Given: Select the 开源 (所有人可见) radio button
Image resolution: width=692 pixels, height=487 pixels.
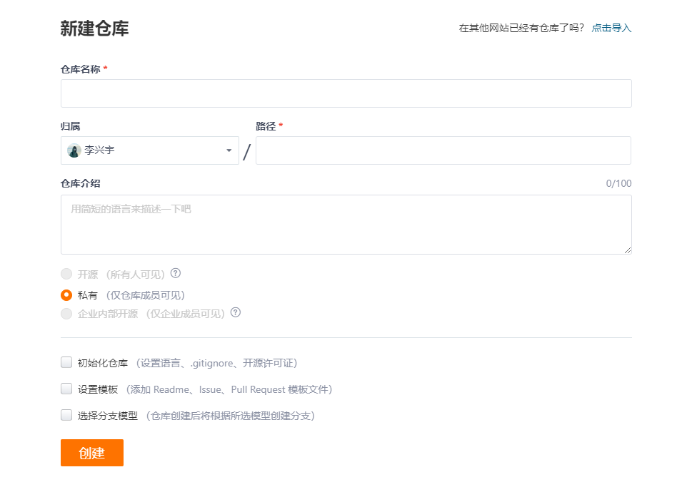Looking at the screenshot, I should 66,274.
